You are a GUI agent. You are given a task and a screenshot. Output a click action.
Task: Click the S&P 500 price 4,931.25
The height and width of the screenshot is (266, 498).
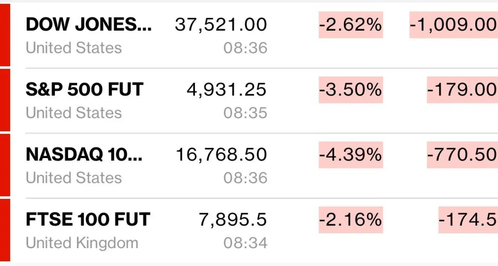(x=226, y=90)
